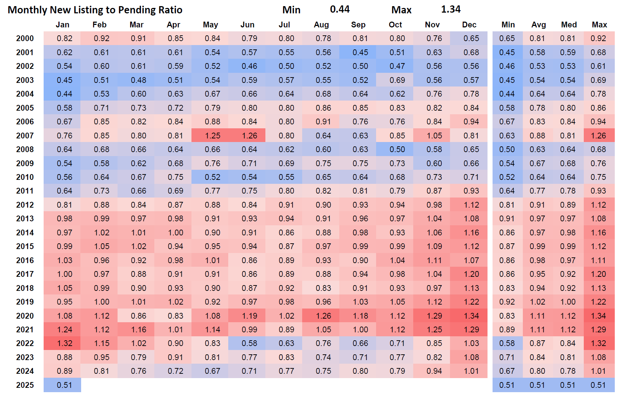Viewport: 622px width, 399px height.
Task: Click the Dec column header
Action: [x=469, y=25]
